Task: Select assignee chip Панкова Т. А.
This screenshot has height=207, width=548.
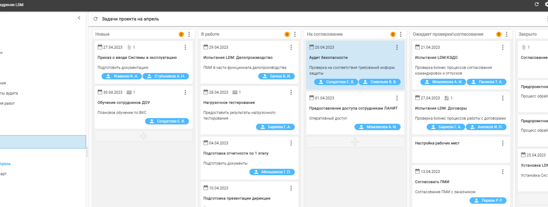Action: 487,82
